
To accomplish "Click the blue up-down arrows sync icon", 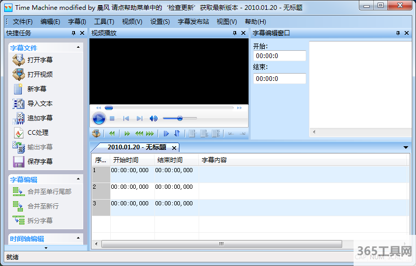I will click(x=177, y=133).
